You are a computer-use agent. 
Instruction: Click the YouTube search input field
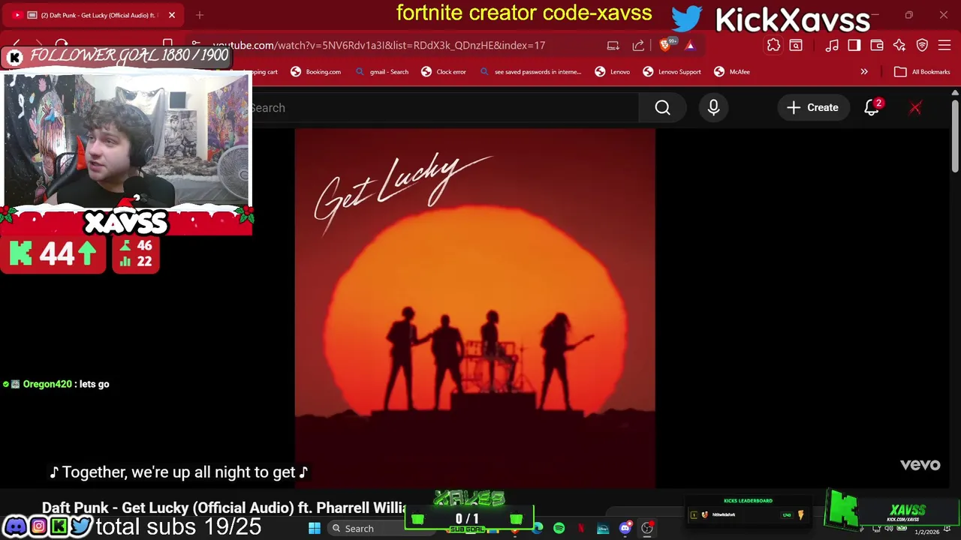444,108
